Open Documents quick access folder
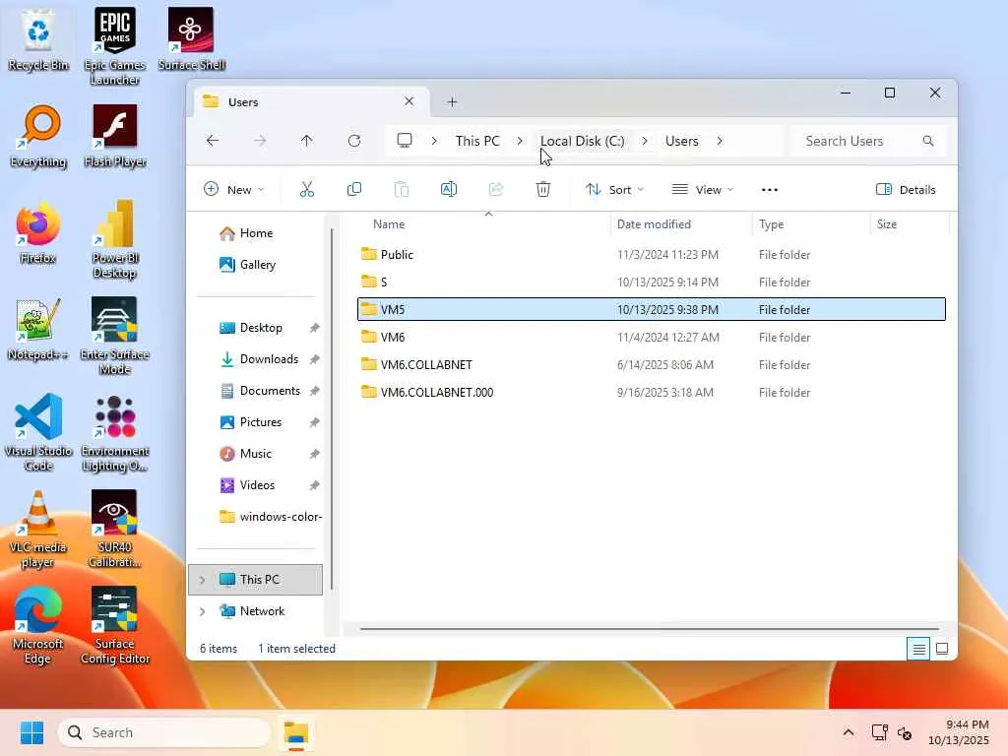 pos(260,391)
